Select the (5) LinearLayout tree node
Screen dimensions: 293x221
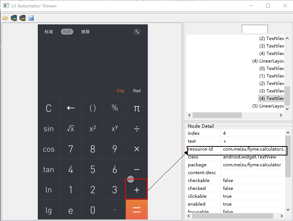pyautogui.click(x=268, y=106)
